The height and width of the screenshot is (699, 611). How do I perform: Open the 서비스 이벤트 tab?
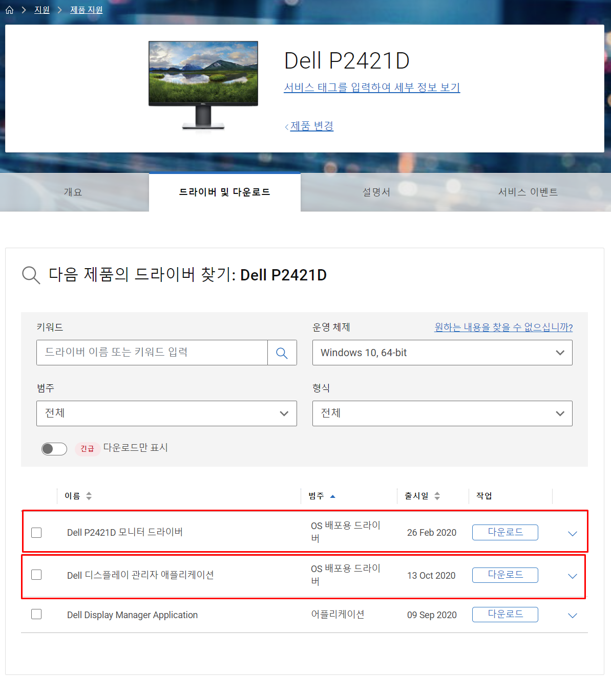[x=528, y=192]
